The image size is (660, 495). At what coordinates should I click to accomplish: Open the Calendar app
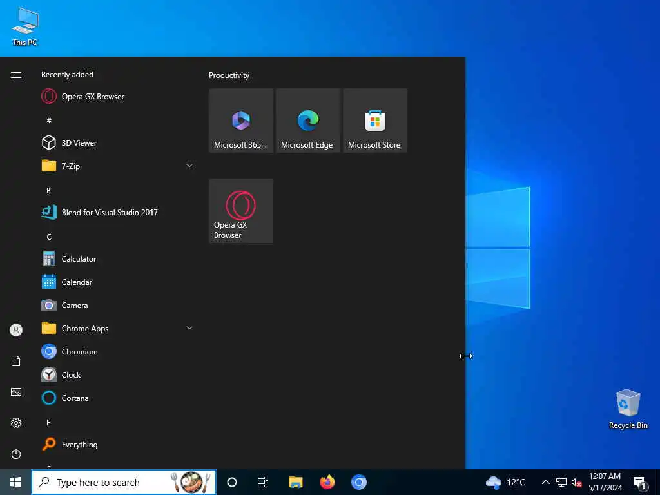pyautogui.click(x=117, y=282)
